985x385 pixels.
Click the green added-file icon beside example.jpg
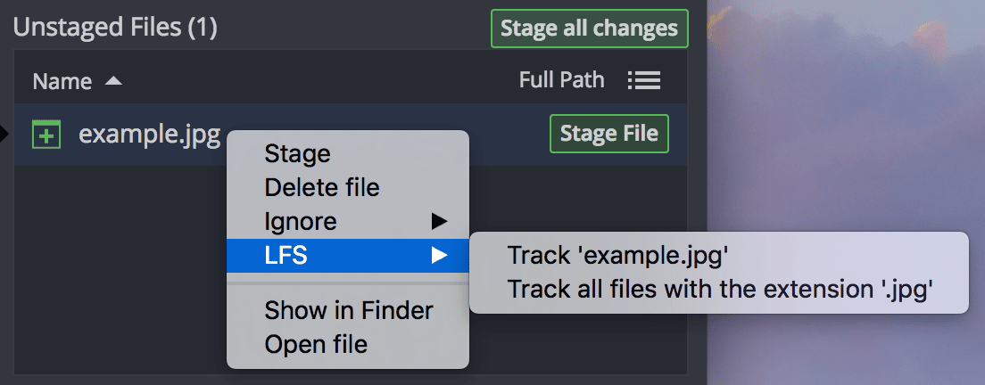46,135
